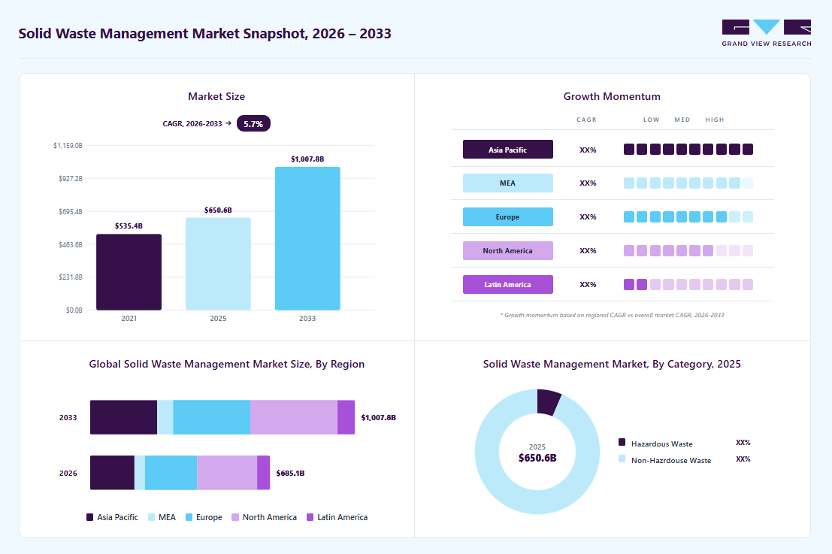
Task: Click the Solid Waste Management Market Snapshot title
Action: coord(205,33)
